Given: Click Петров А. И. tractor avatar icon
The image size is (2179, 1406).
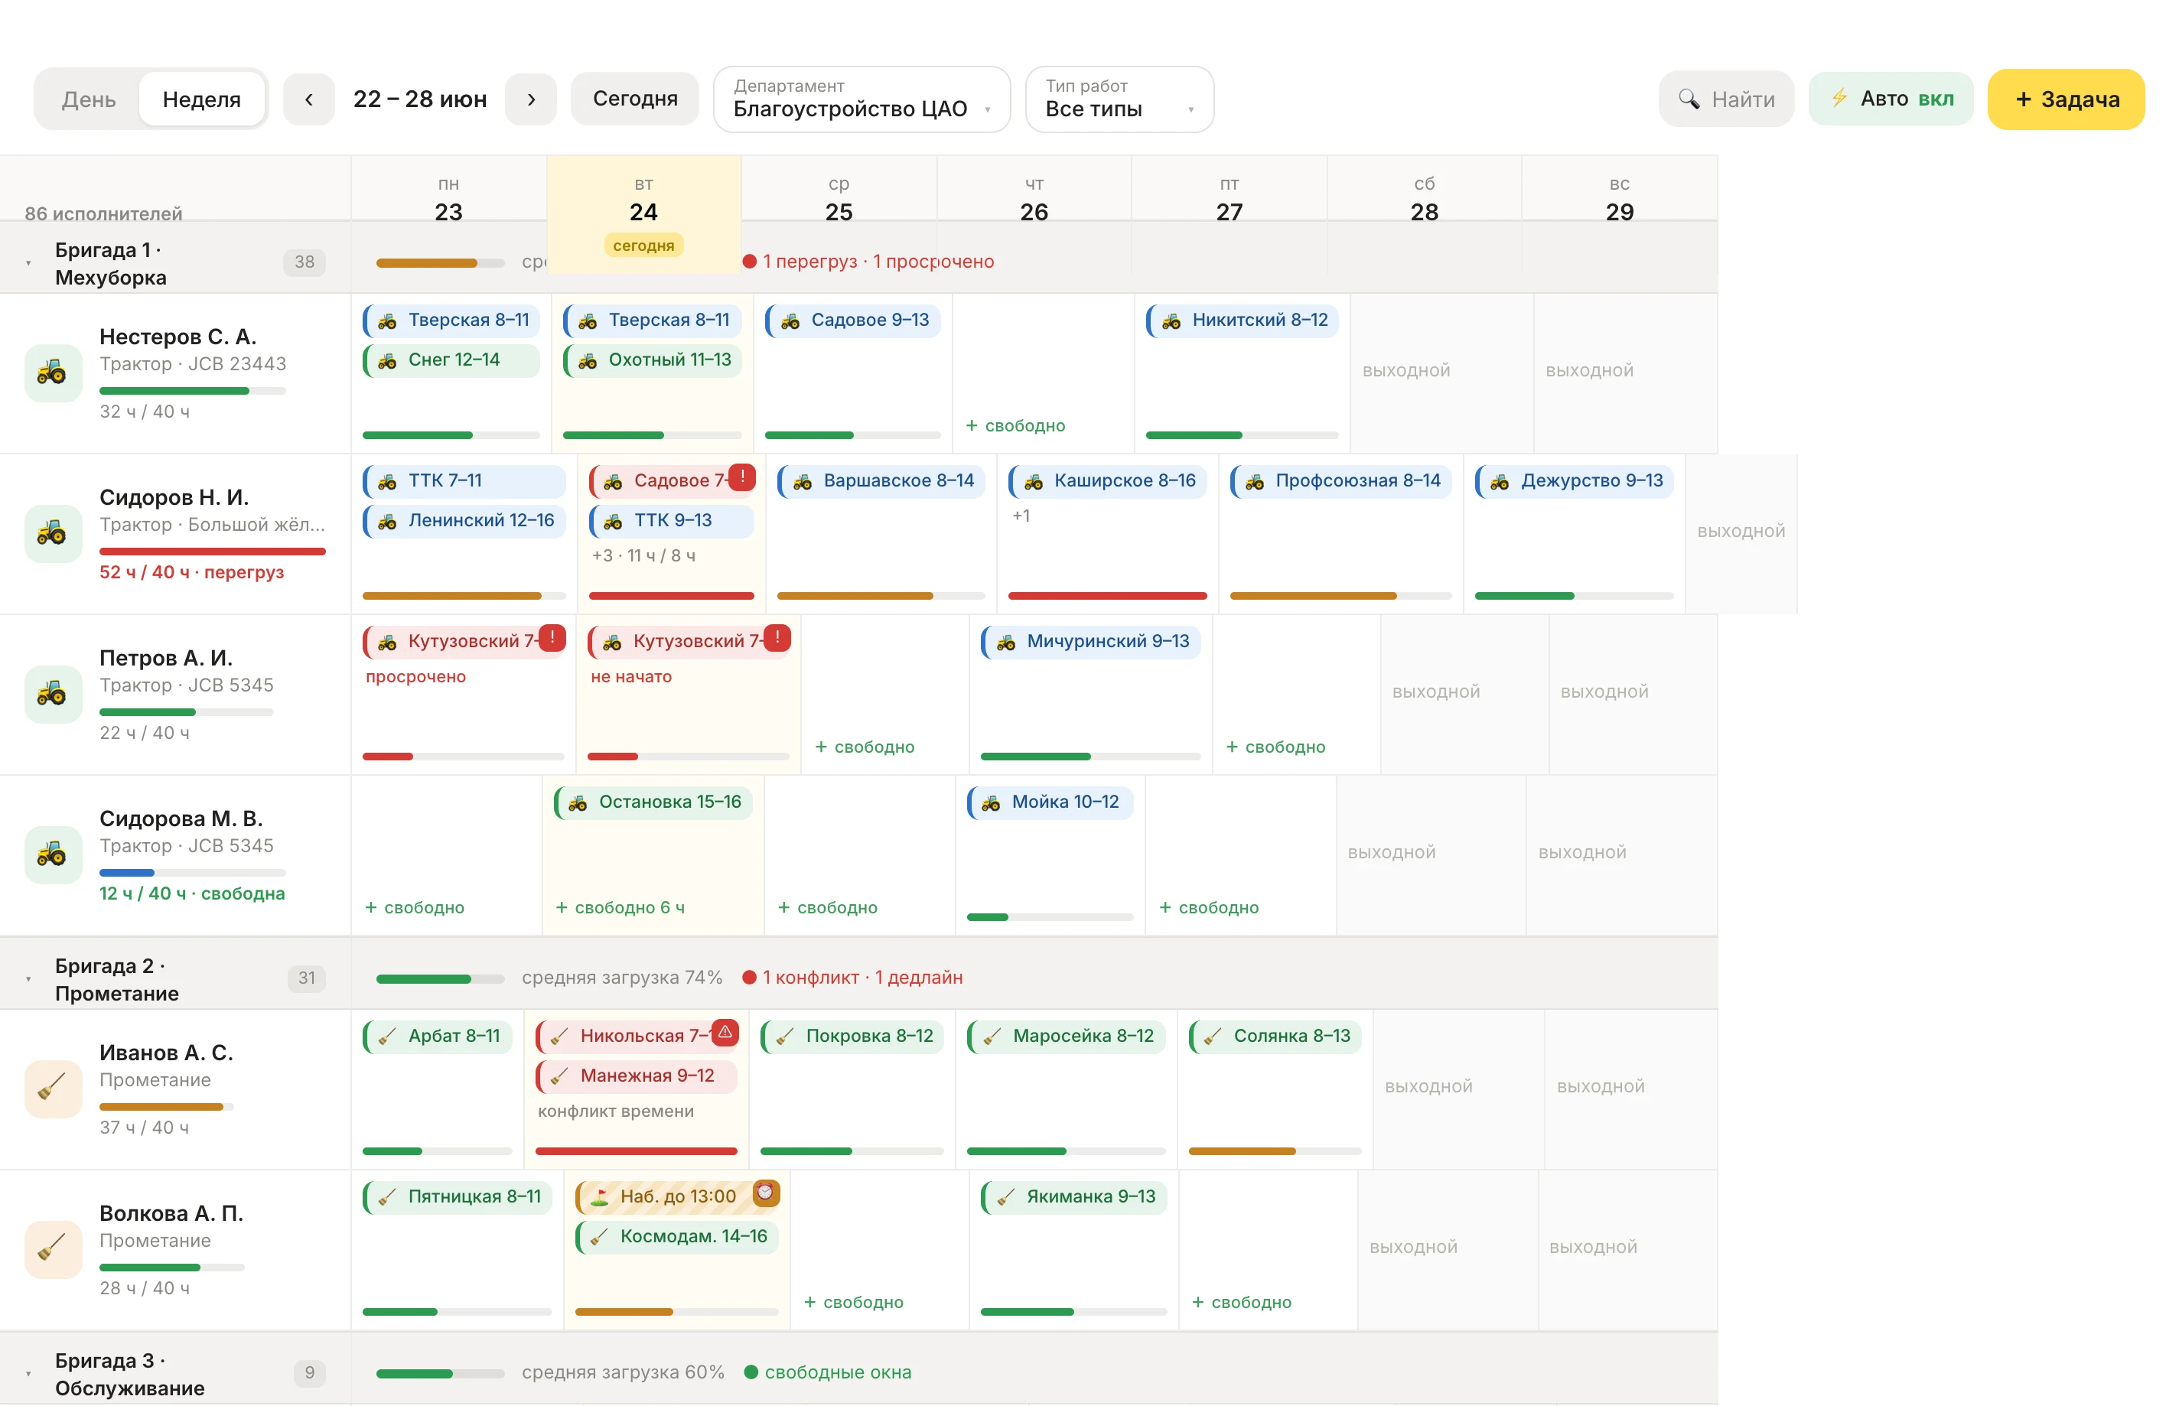Looking at the screenshot, I should point(52,694).
